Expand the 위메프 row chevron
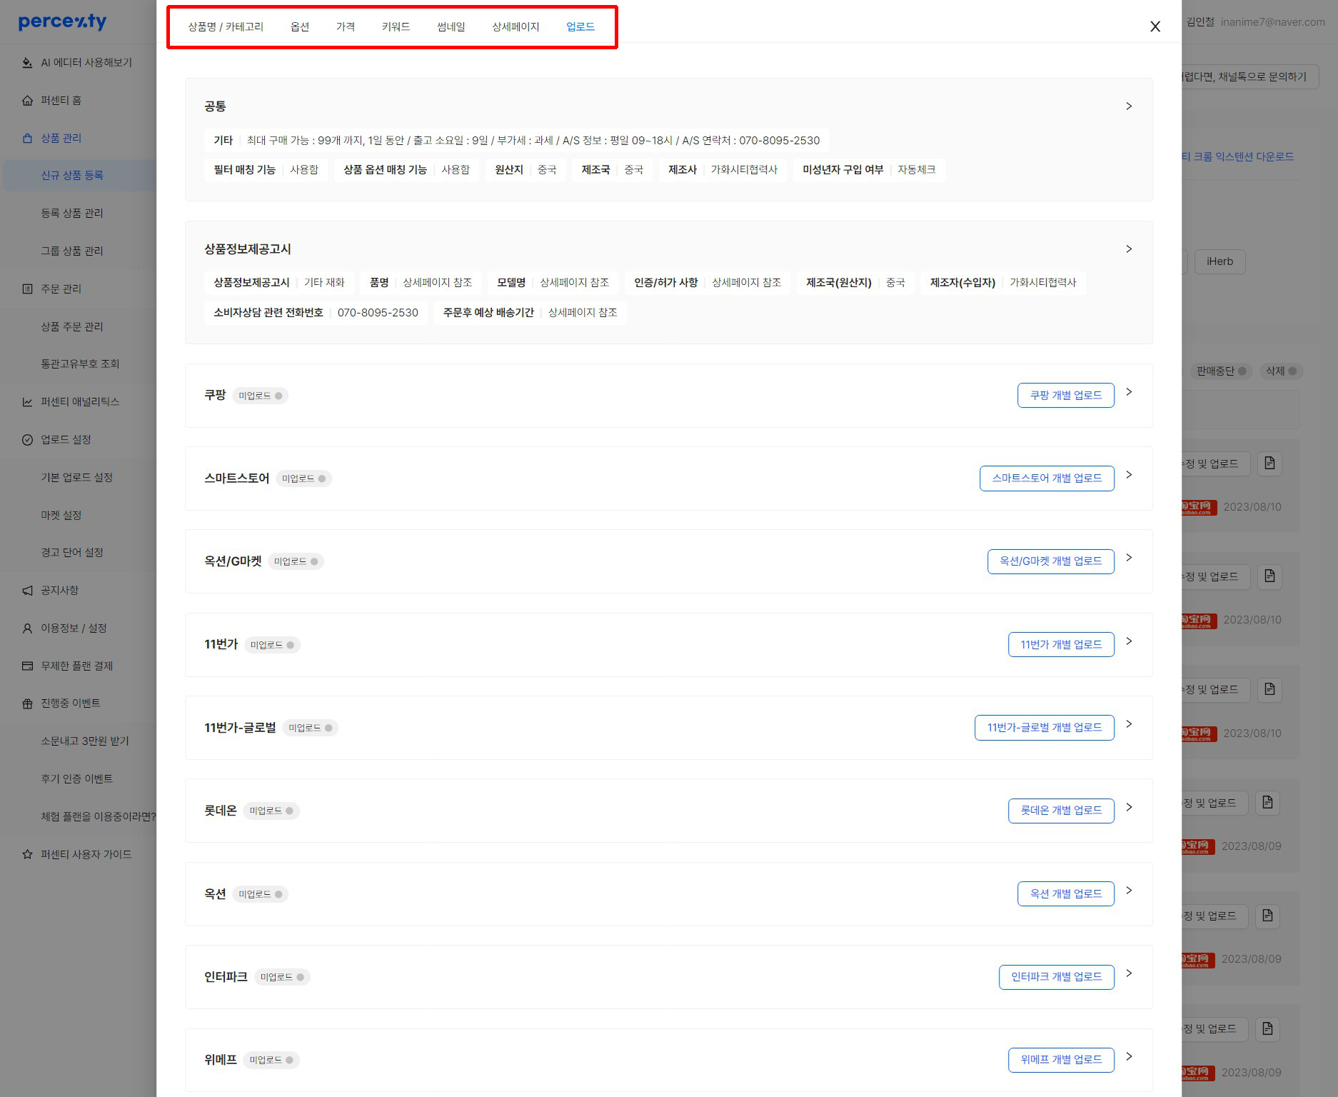 coord(1129,1056)
